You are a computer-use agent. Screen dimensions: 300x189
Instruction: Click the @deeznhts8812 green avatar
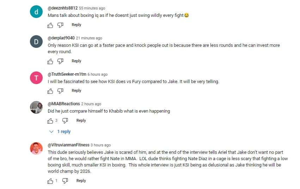point(36,12)
